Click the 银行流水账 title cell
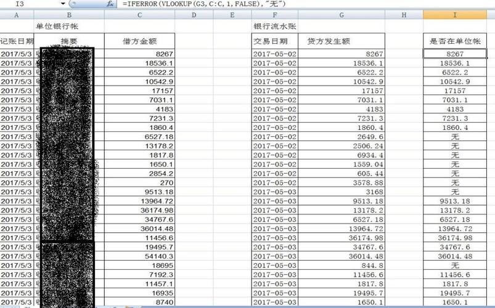This screenshot has width=495, height=308. coord(275,26)
